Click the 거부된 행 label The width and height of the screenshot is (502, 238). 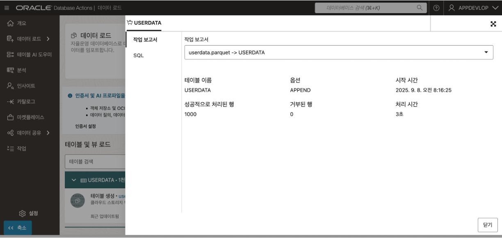coord(301,104)
